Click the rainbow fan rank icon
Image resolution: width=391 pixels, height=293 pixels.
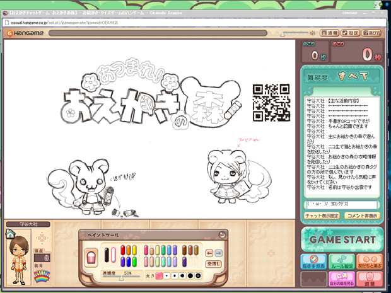point(42,276)
